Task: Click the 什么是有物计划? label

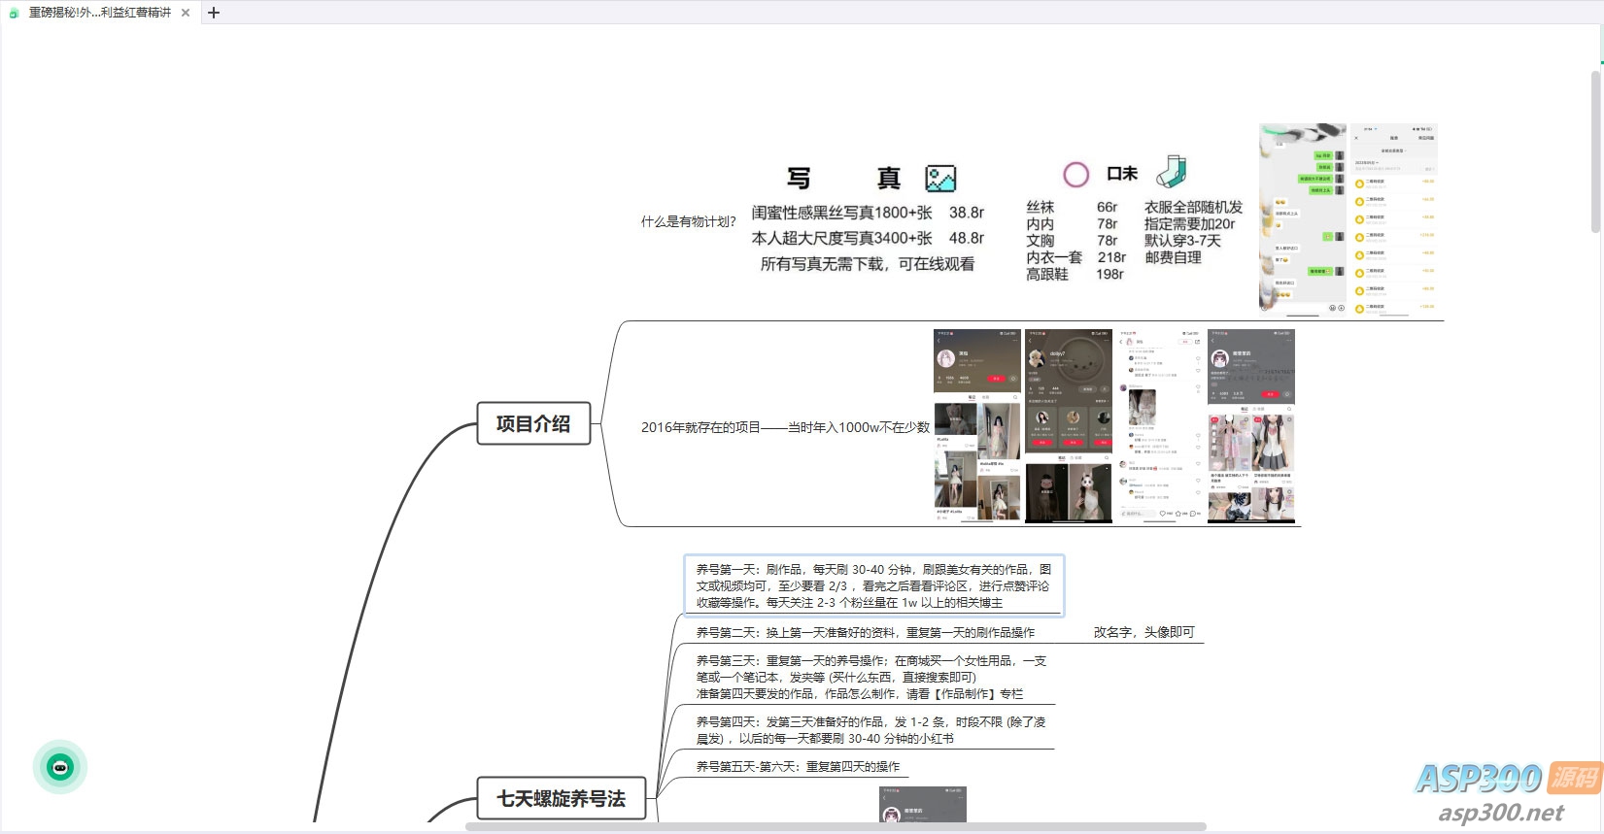Action: (688, 221)
